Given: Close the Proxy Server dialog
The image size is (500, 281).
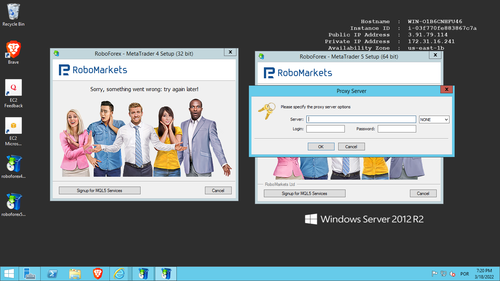Looking at the screenshot, I should (x=447, y=90).
